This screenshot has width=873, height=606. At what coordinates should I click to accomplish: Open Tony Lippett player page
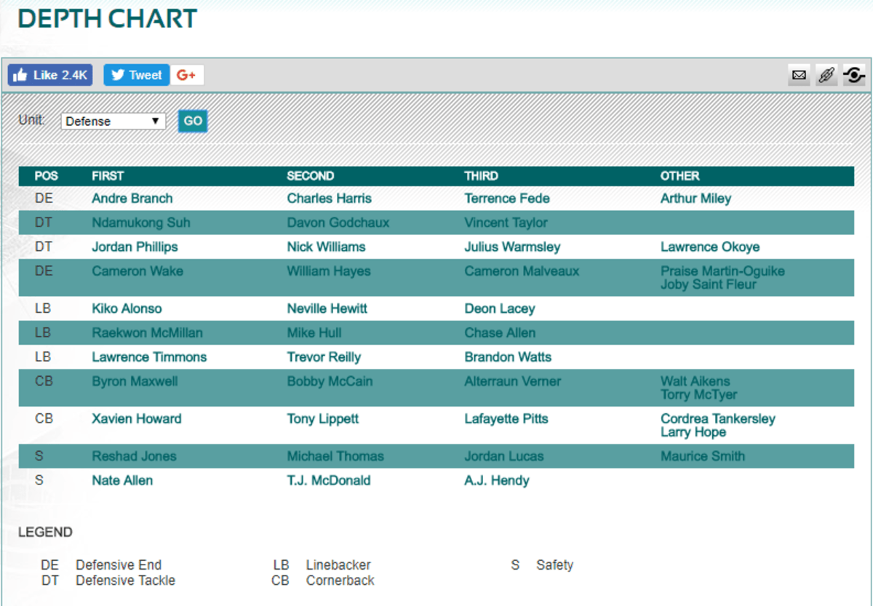click(322, 418)
